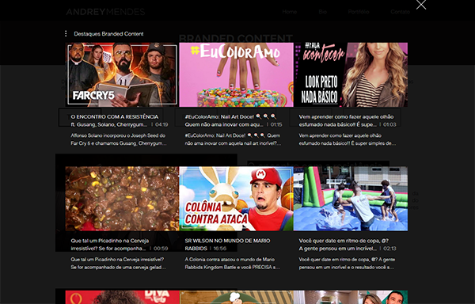Play the Far Cry 5 video thumbnail

tap(122, 74)
